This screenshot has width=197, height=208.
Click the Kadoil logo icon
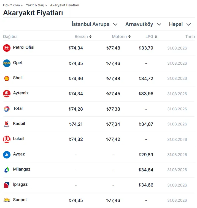point(7,124)
